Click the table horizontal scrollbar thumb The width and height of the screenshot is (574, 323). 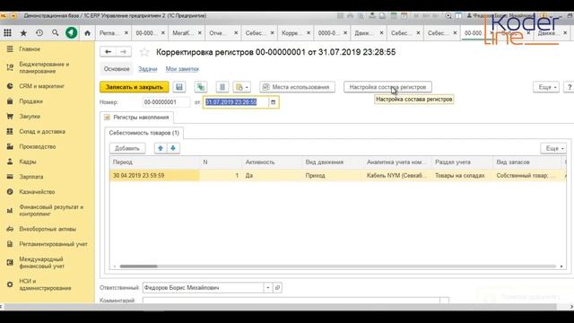[x=138, y=266]
